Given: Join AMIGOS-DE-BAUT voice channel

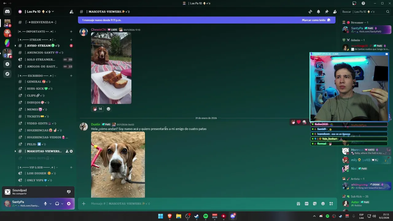Looking at the screenshot, I should tap(45, 66).
